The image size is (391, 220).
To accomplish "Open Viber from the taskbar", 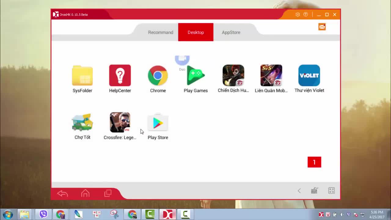I will (x=43, y=215).
